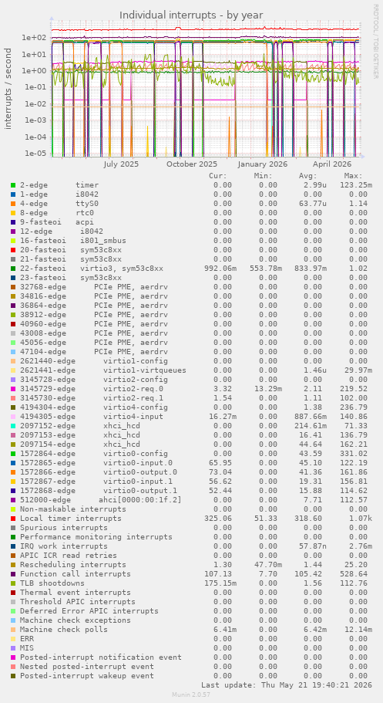The height and width of the screenshot is (703, 383).
Task: Click the Avg: column header
Action: coord(308,176)
